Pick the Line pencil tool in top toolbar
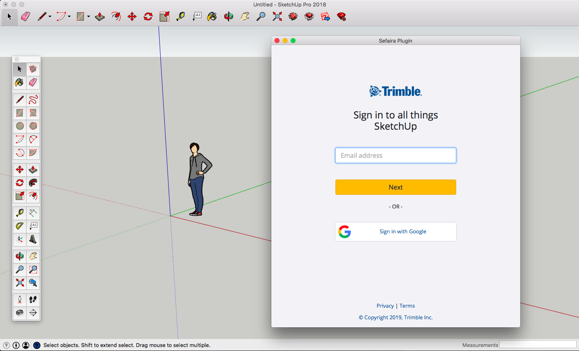 pos(42,16)
